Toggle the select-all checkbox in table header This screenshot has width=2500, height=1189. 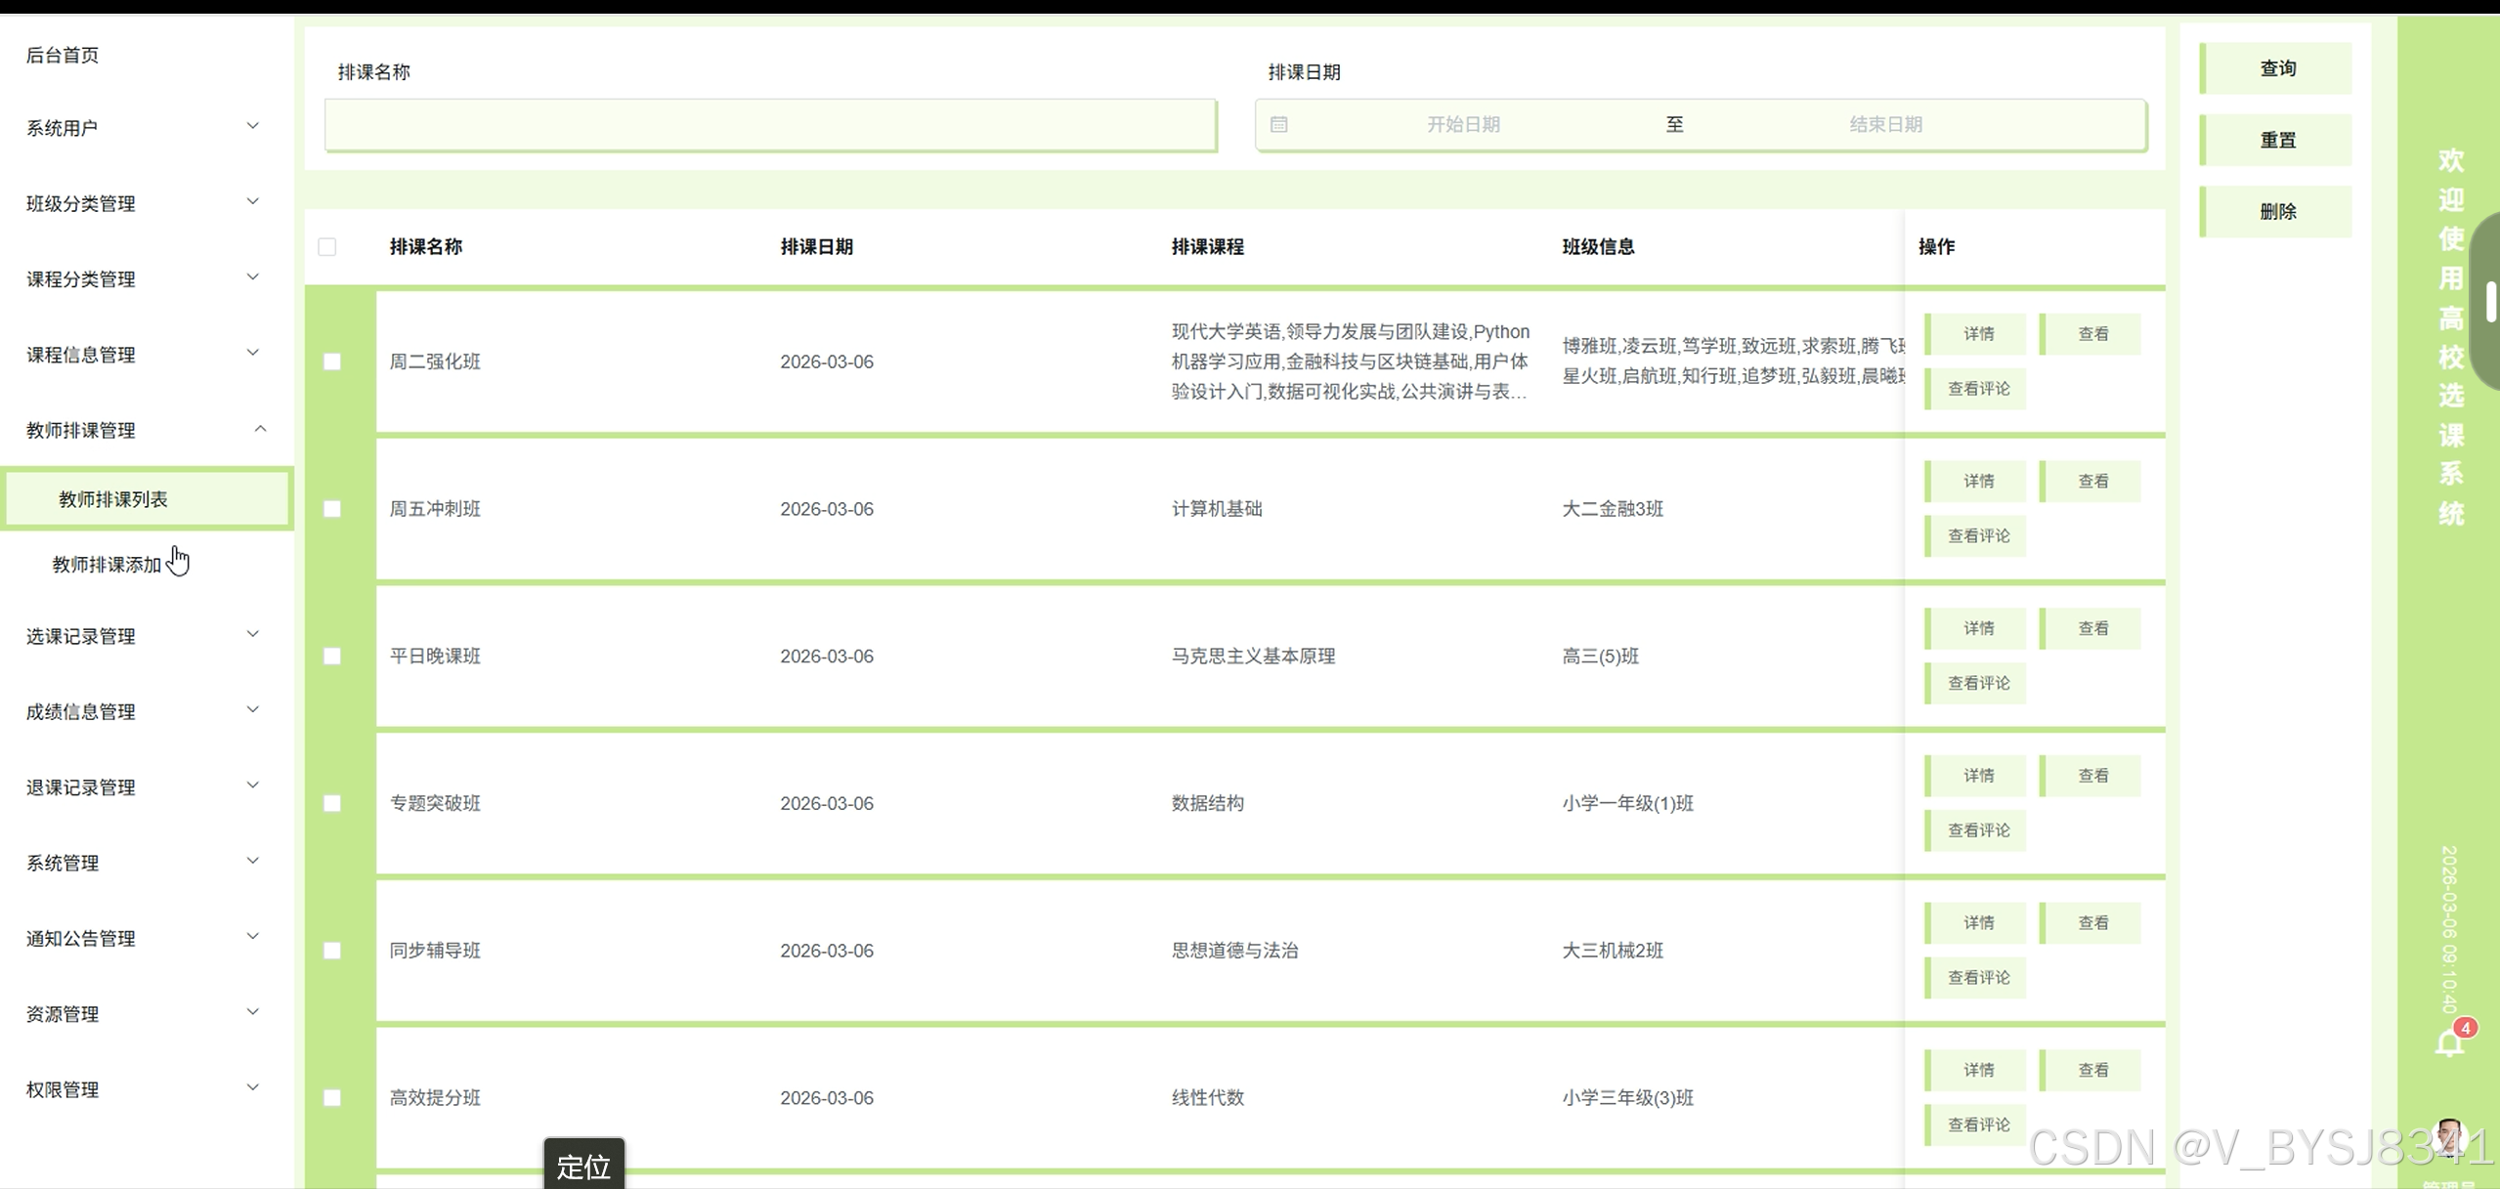[x=327, y=247]
